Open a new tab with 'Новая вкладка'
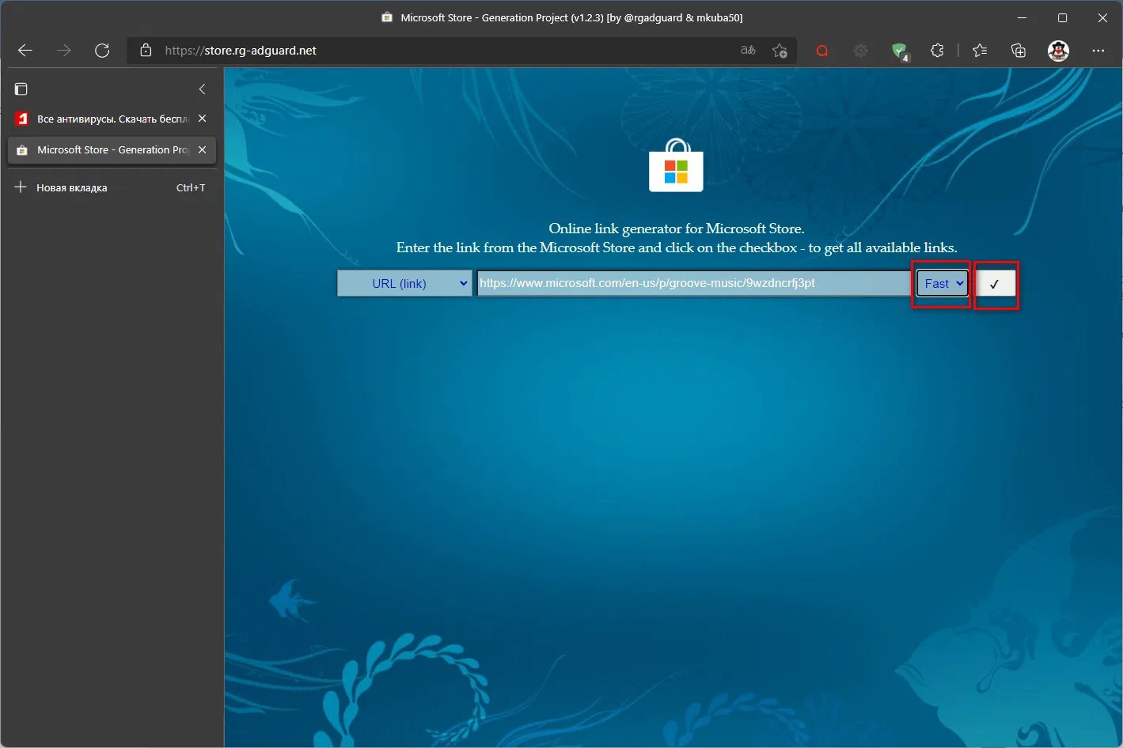The width and height of the screenshot is (1123, 748). point(111,187)
